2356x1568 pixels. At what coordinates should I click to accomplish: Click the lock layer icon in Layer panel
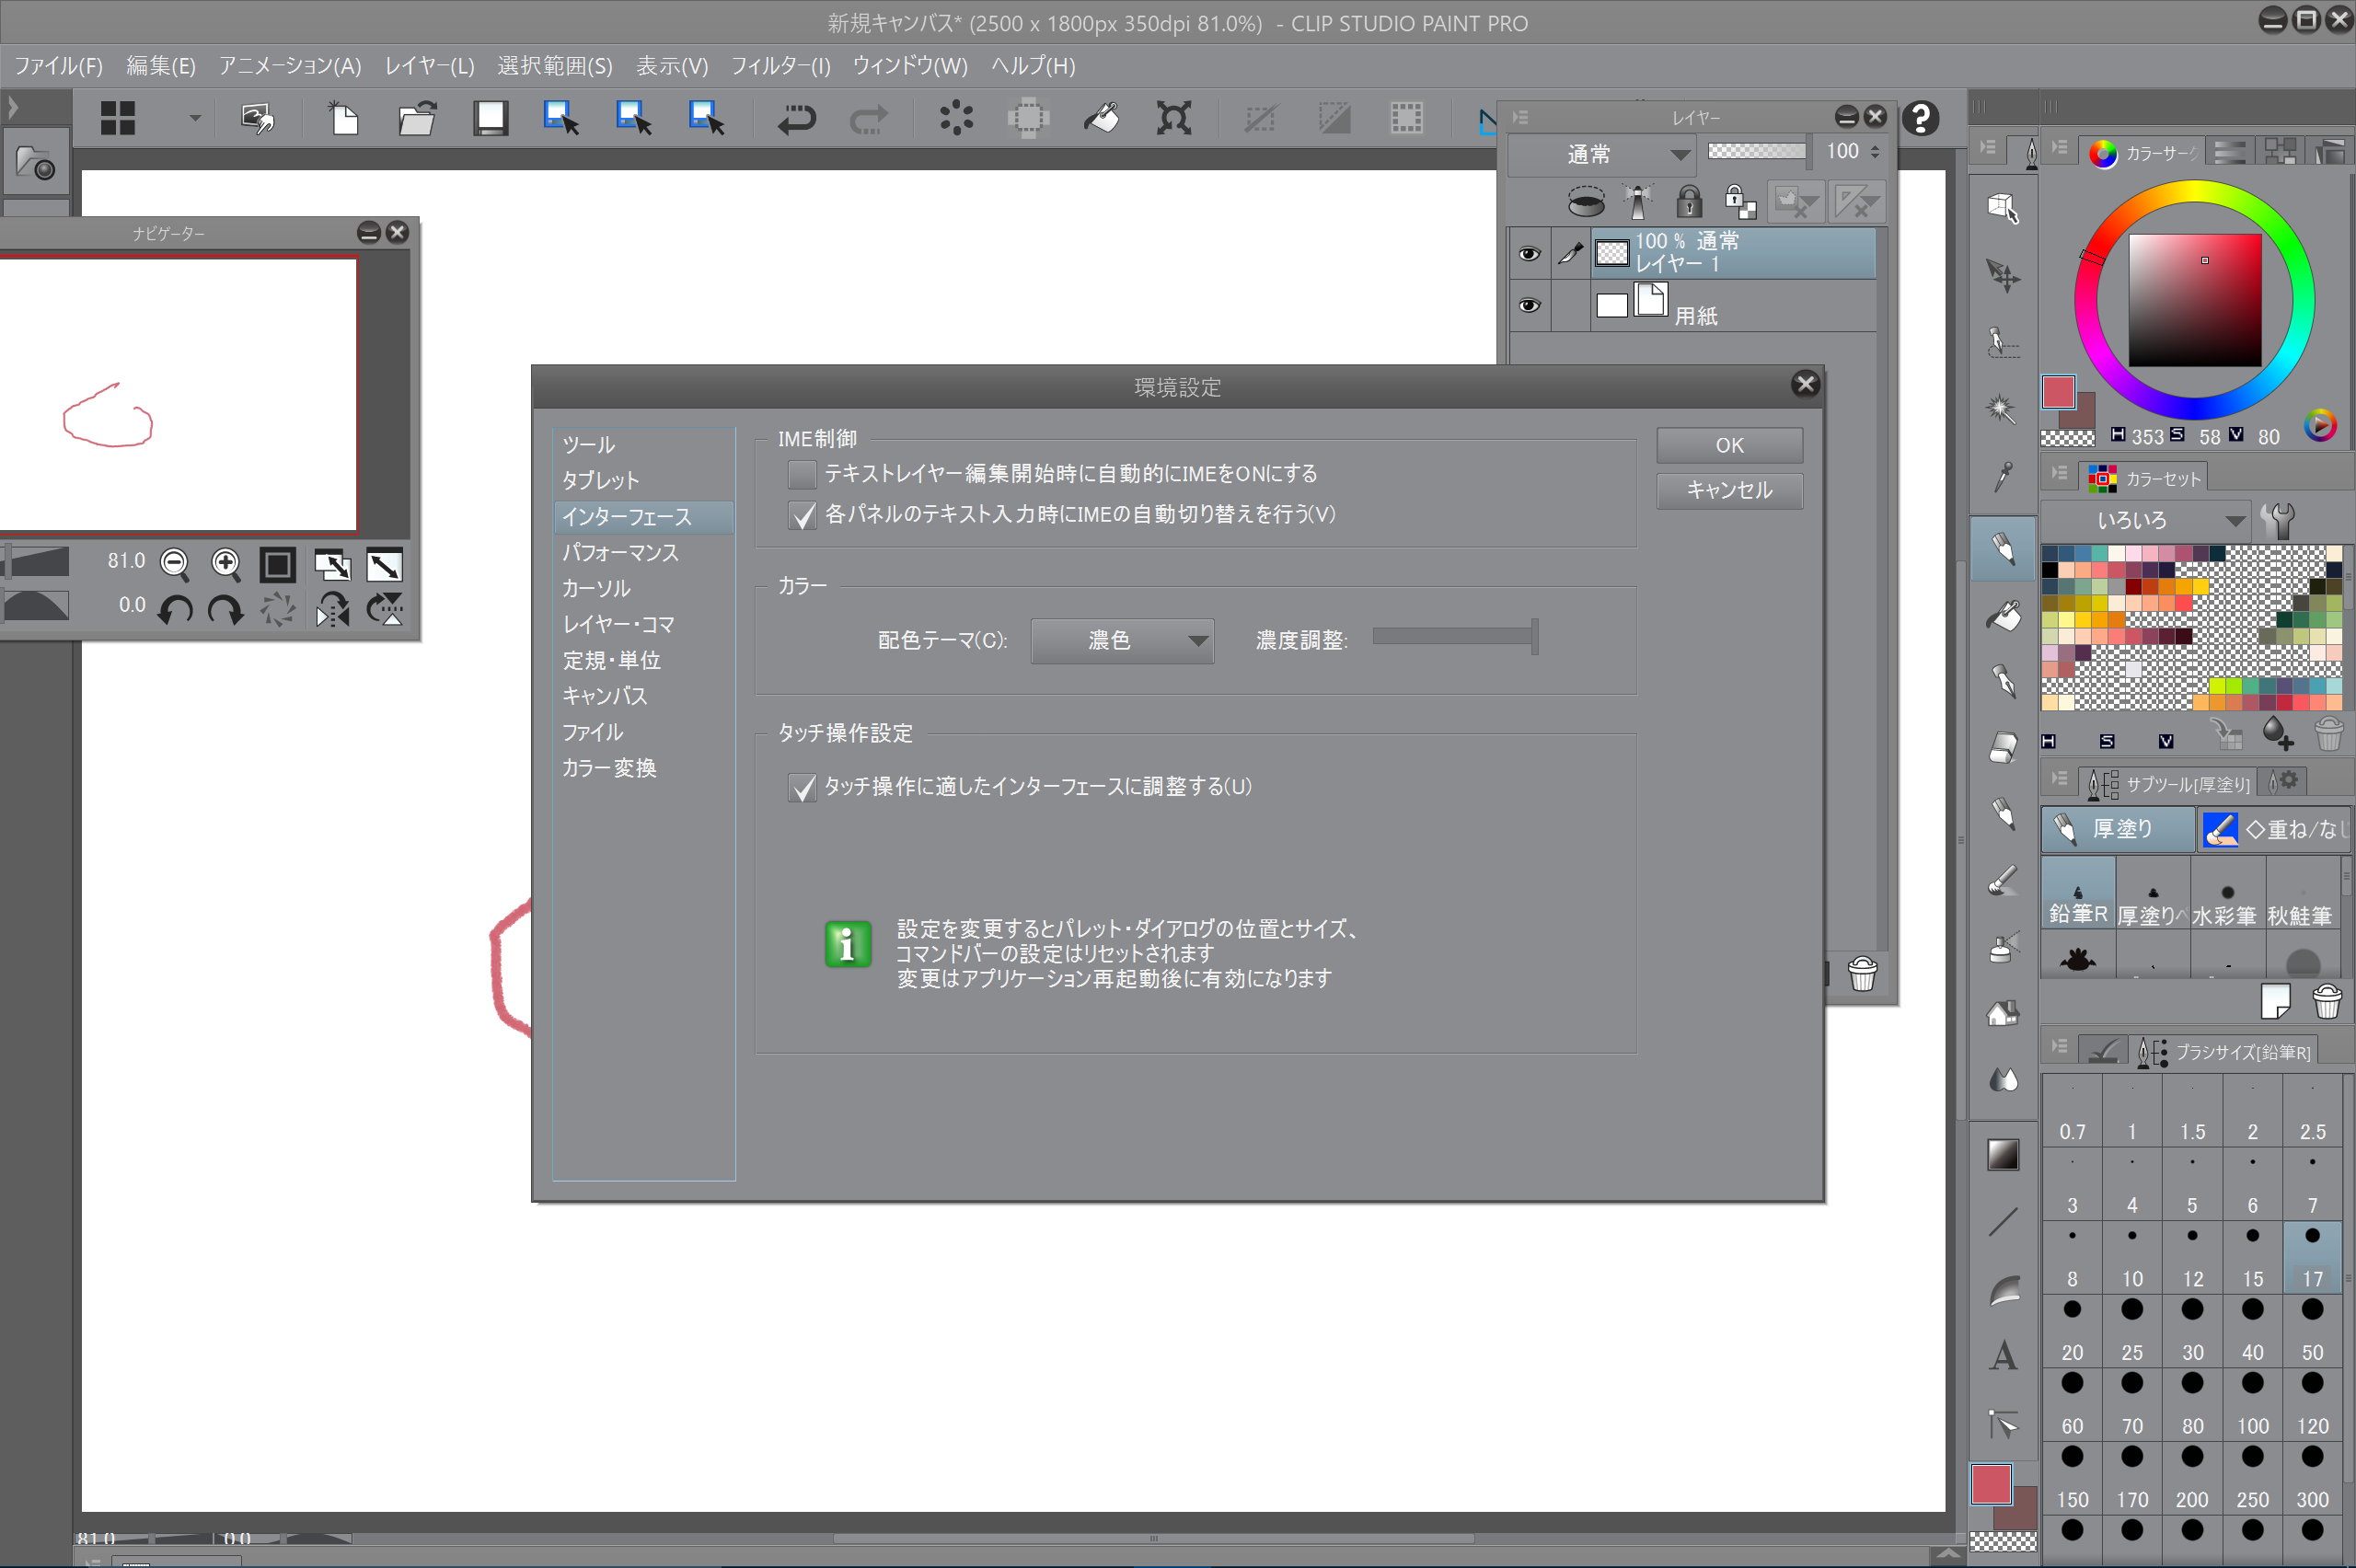coord(1689,202)
